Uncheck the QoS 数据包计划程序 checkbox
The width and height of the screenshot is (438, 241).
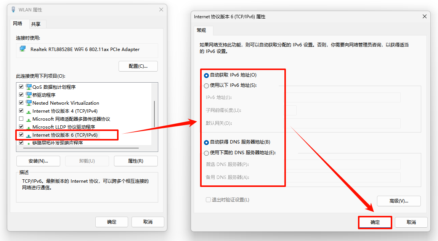(21, 87)
